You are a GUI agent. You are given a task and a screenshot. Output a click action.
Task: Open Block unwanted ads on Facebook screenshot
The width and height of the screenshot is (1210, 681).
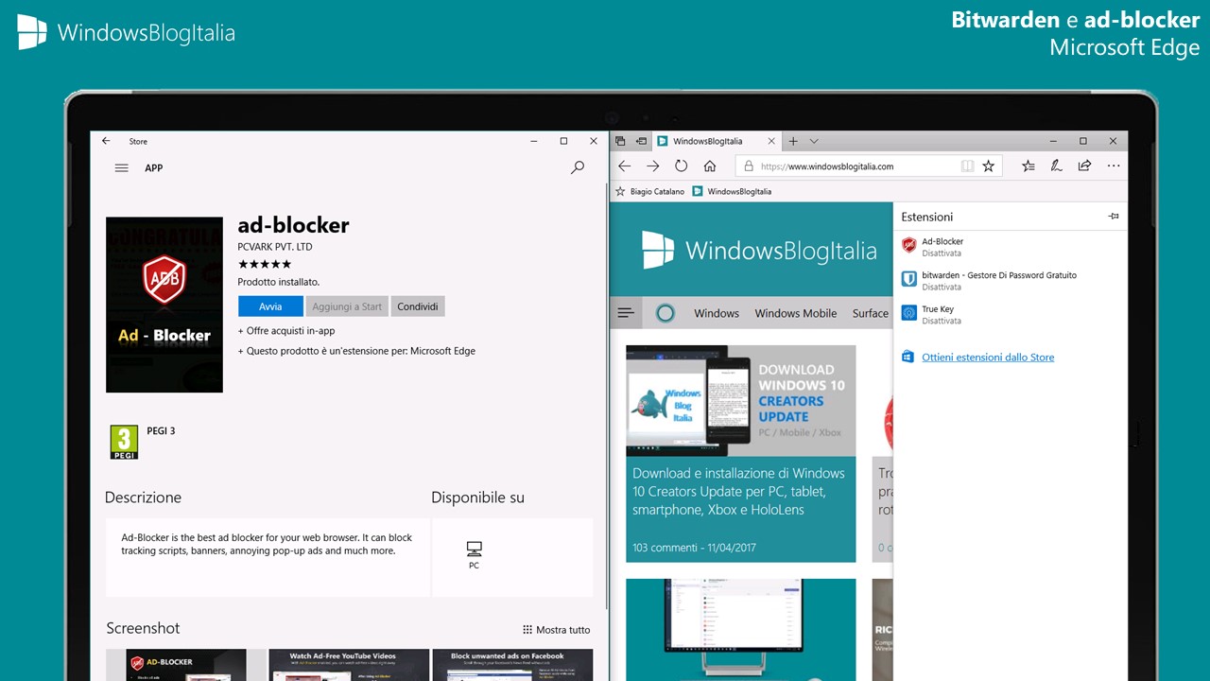click(512, 665)
